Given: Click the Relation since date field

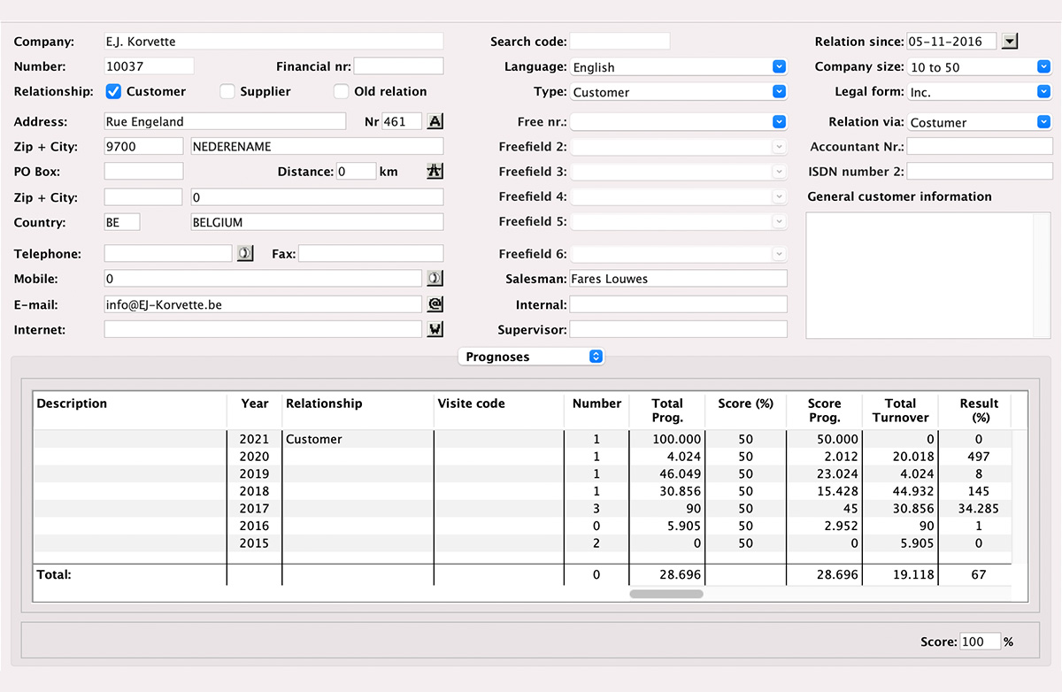Looking at the screenshot, I should pyautogui.click(x=951, y=41).
